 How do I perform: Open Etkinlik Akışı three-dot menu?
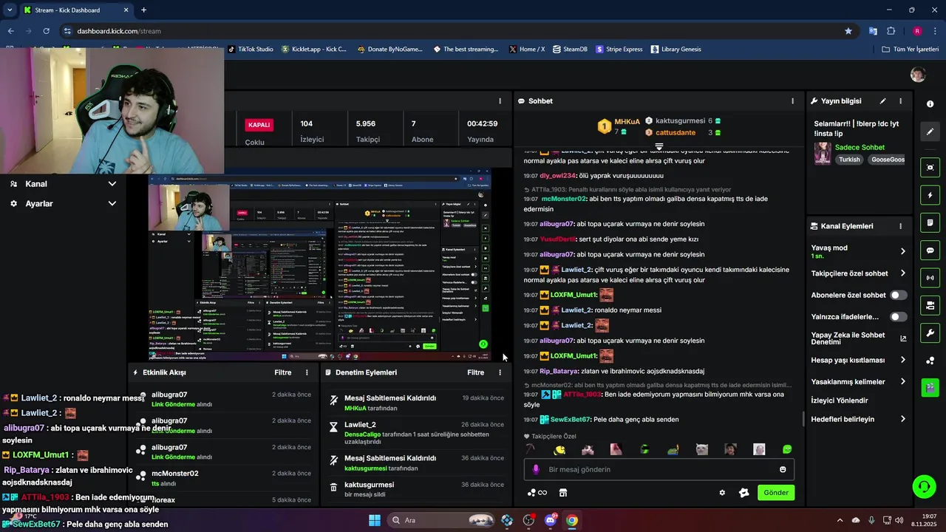click(x=307, y=372)
